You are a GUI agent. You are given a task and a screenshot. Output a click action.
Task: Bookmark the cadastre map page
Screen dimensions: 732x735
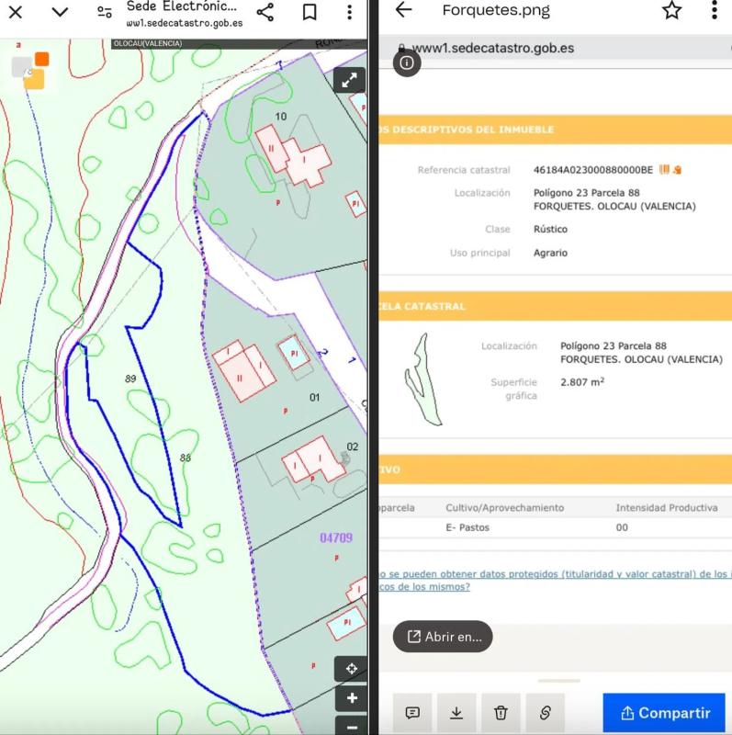click(x=310, y=12)
